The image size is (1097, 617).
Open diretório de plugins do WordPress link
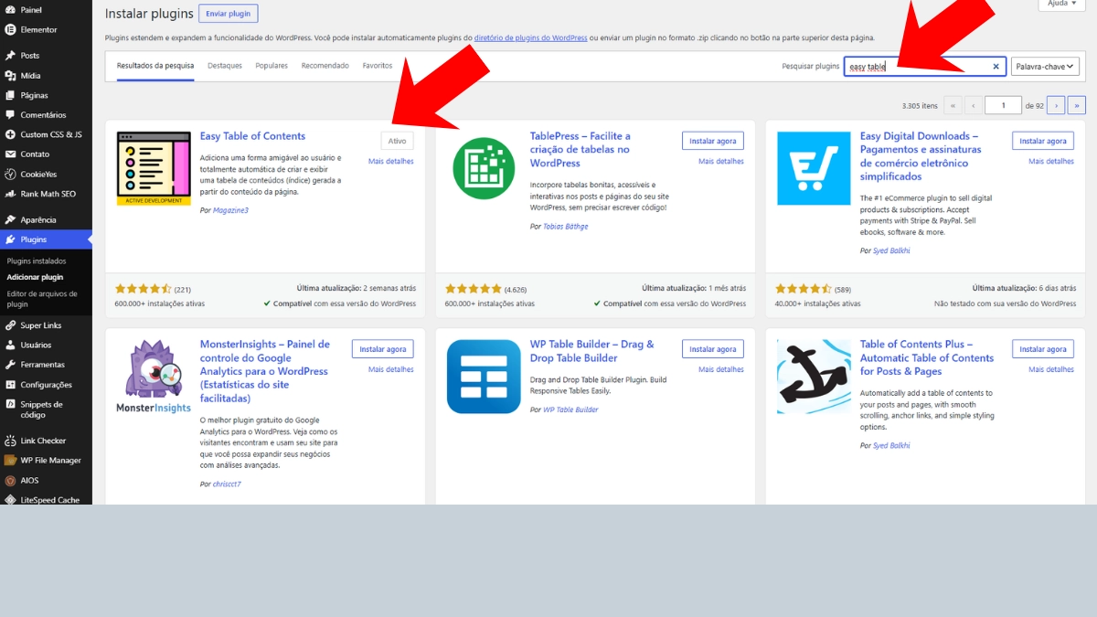click(x=530, y=38)
